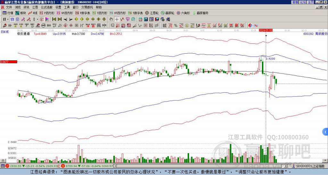This screenshot has height=175, width=328.
Task: Open the calendar date icon
Action: click(140, 19)
